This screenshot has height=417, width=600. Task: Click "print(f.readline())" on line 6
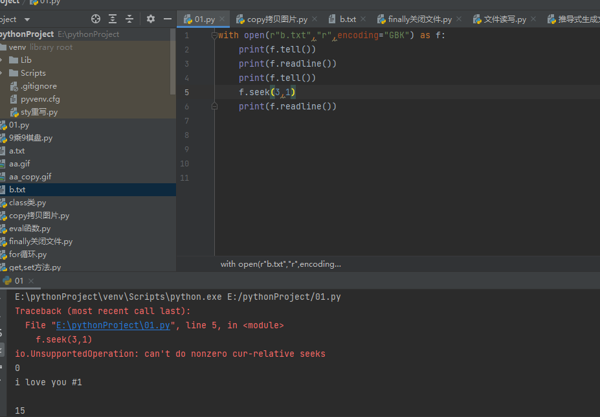point(287,106)
